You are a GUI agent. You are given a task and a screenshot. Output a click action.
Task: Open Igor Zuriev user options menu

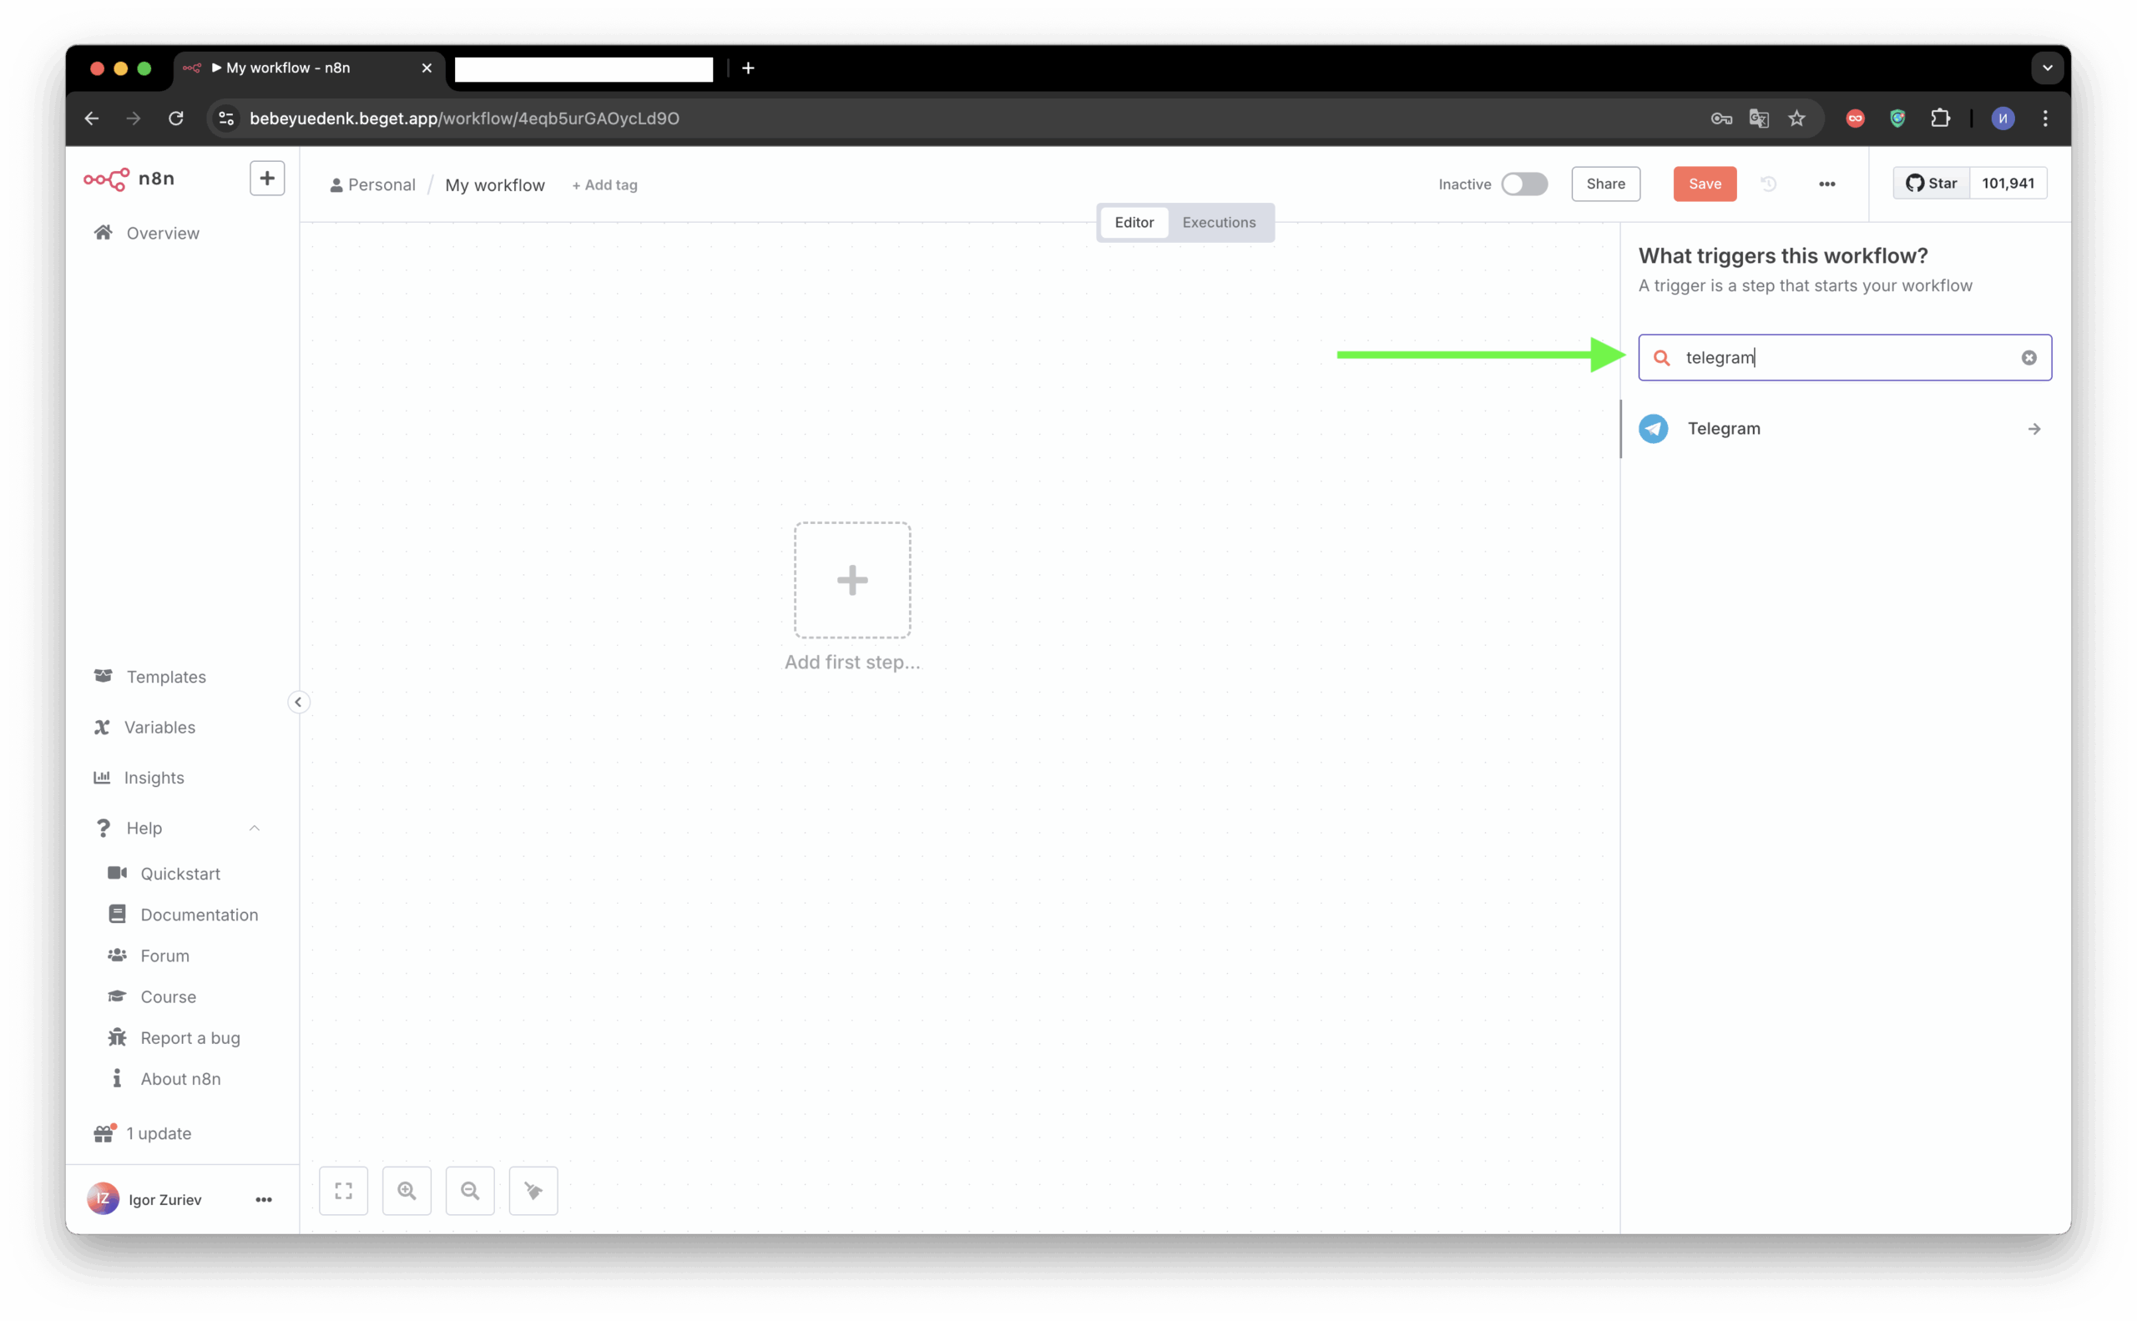(263, 1199)
